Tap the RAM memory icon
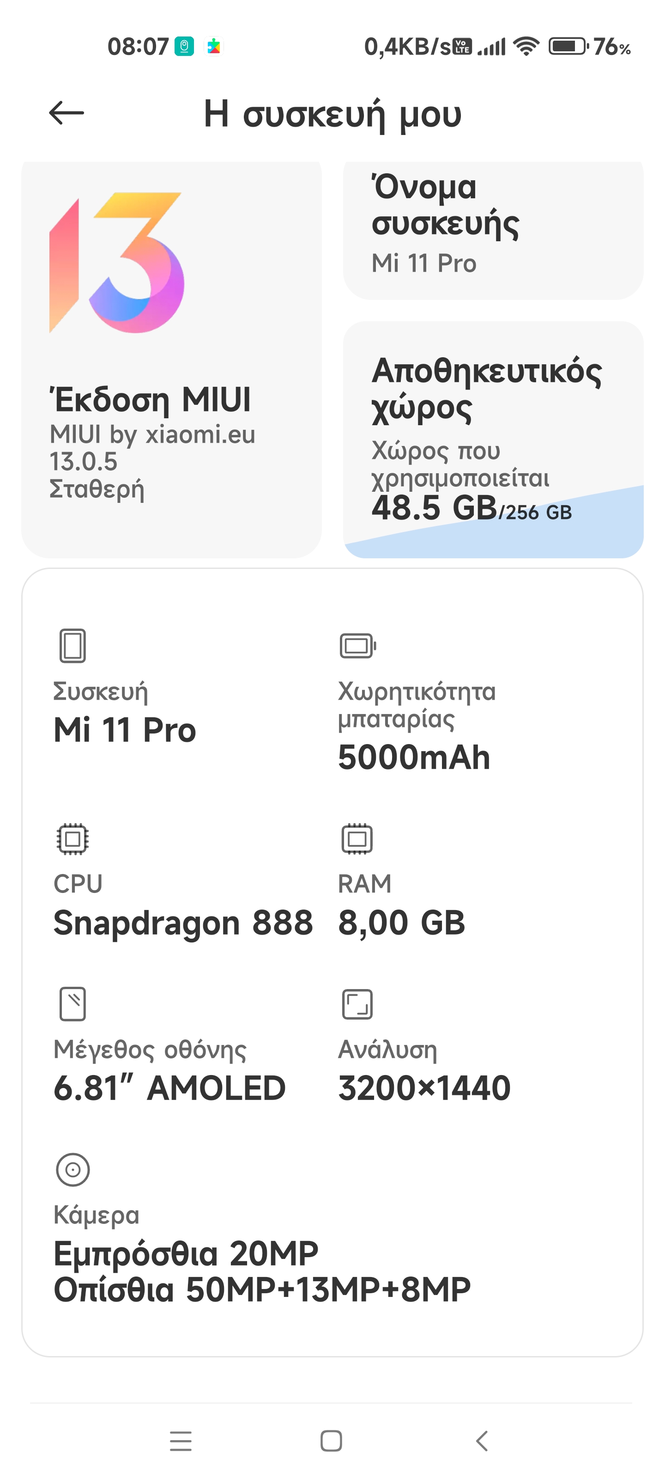 click(x=357, y=839)
